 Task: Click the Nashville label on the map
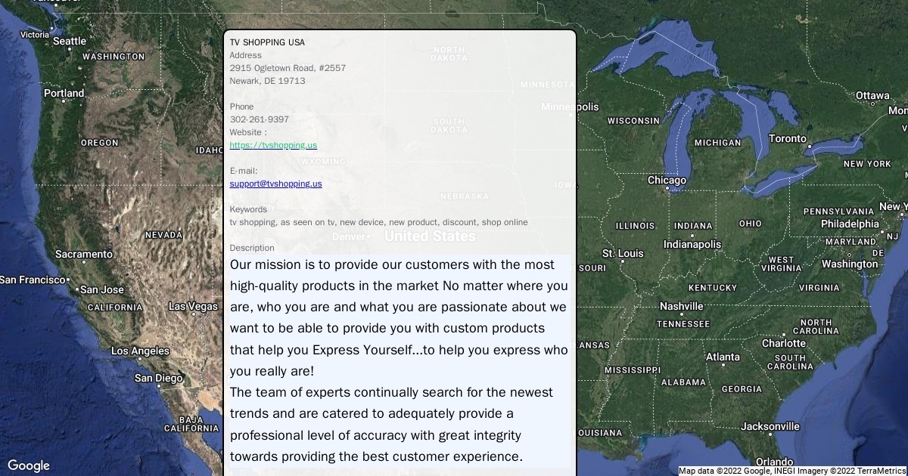[681, 306]
